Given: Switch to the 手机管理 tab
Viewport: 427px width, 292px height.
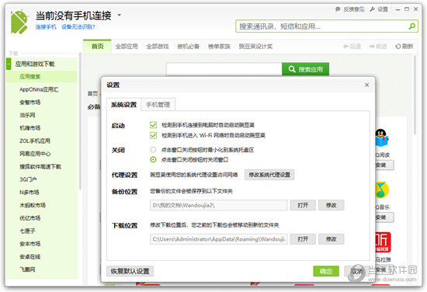Looking at the screenshot, I should click(158, 105).
